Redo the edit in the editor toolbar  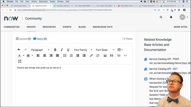coord(25,50)
